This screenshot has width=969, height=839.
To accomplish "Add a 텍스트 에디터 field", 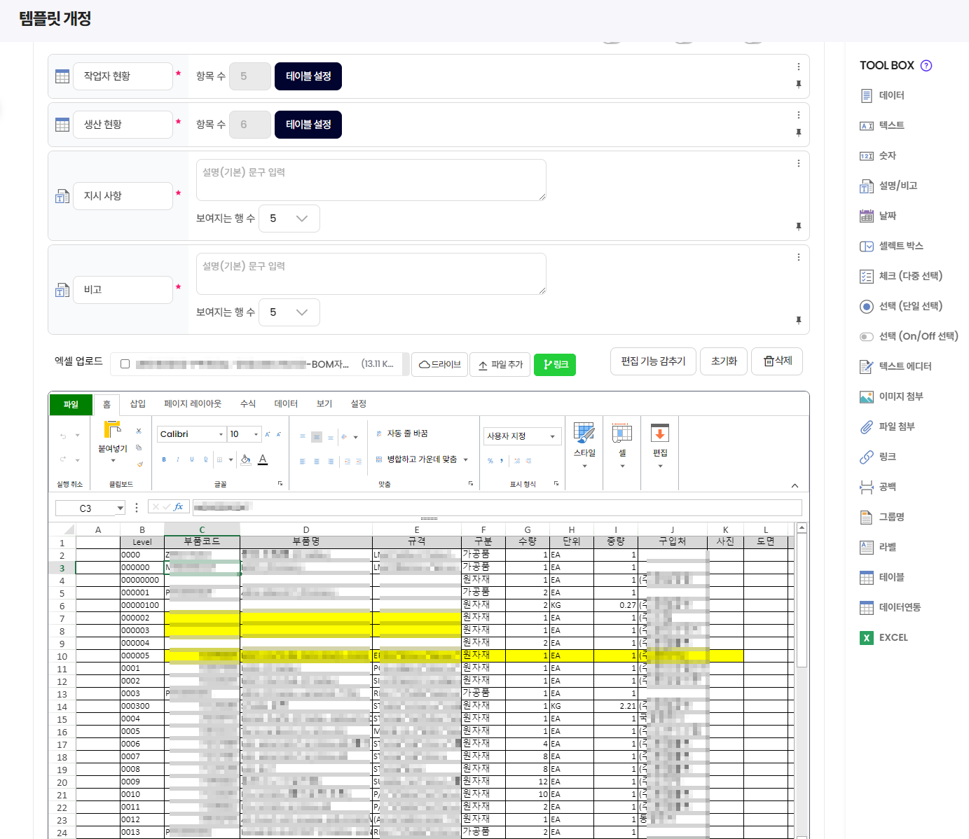I will [895, 366].
